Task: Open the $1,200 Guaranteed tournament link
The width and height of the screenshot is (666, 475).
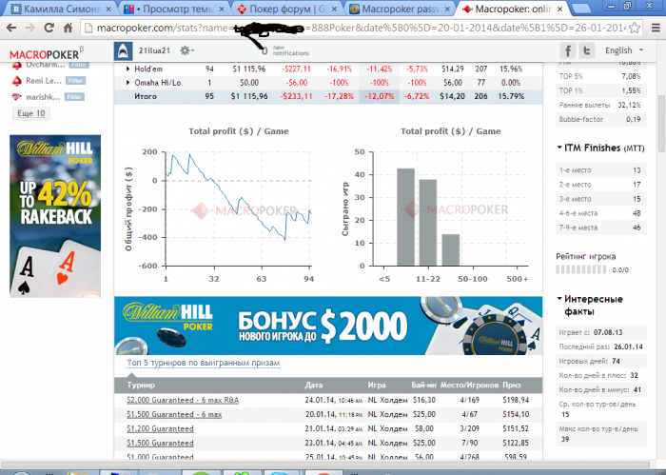Action: tap(160, 428)
